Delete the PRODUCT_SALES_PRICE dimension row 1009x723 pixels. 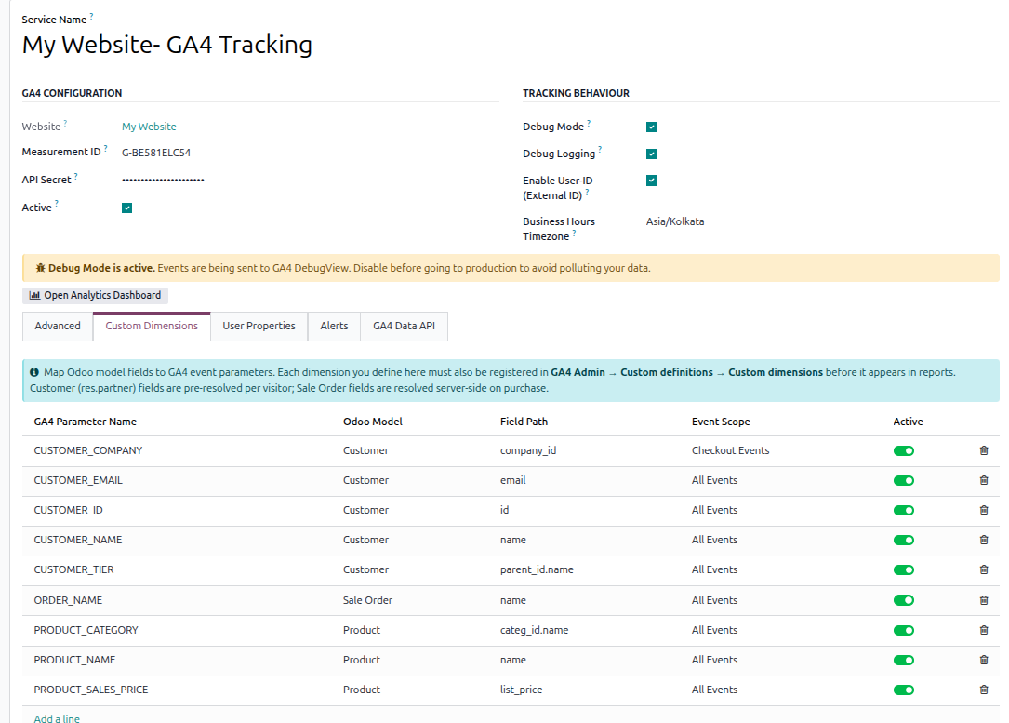983,690
